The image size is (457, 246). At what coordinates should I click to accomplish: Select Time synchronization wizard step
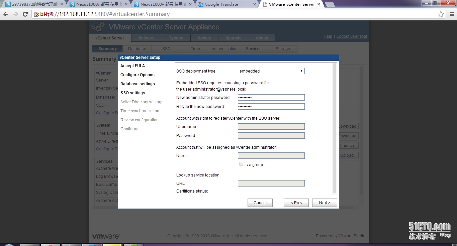pos(140,111)
